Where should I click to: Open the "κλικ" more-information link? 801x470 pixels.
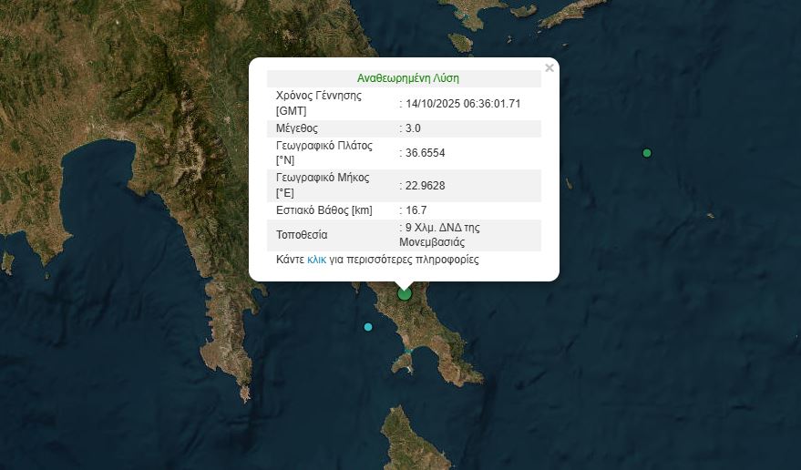316,260
